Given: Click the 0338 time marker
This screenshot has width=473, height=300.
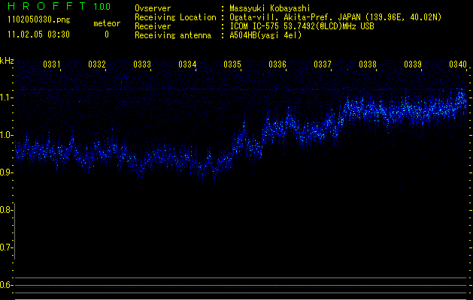Looking at the screenshot, I should pos(368,64).
